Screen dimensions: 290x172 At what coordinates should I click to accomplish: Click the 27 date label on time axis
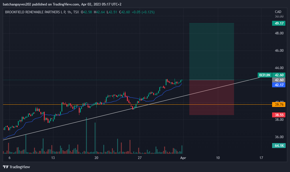[x=140, y=158]
